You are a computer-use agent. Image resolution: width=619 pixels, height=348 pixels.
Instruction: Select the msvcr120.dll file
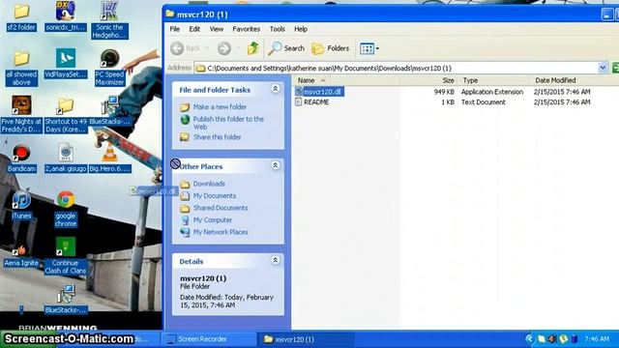tap(319, 92)
